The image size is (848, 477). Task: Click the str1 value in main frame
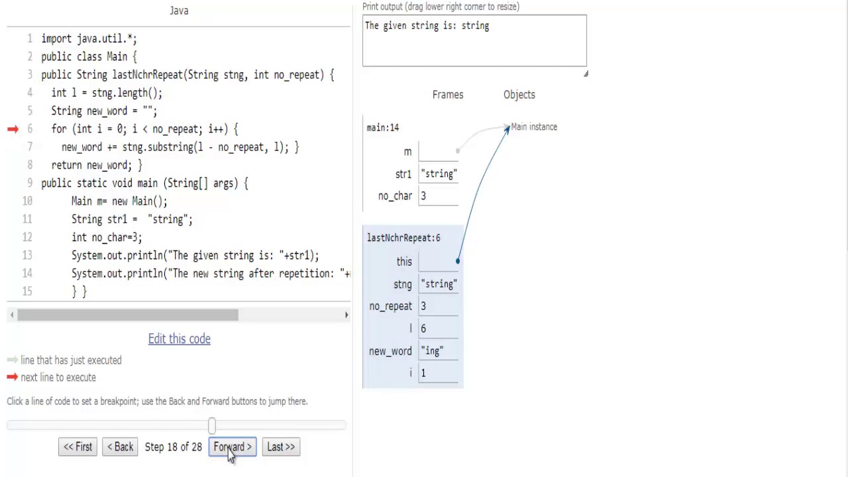pos(439,174)
